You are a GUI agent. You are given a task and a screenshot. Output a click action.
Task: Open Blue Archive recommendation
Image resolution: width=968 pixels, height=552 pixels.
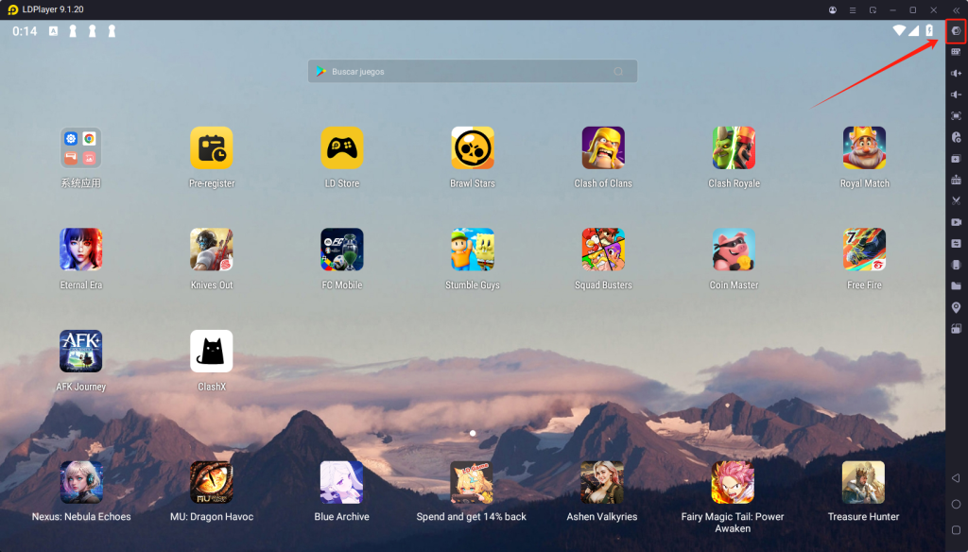[341, 482]
